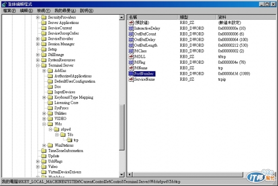Select the VirtualDeviceDrivers key
Image resolution: width=278 pixels, height=186 pixels.
click(x=65, y=172)
